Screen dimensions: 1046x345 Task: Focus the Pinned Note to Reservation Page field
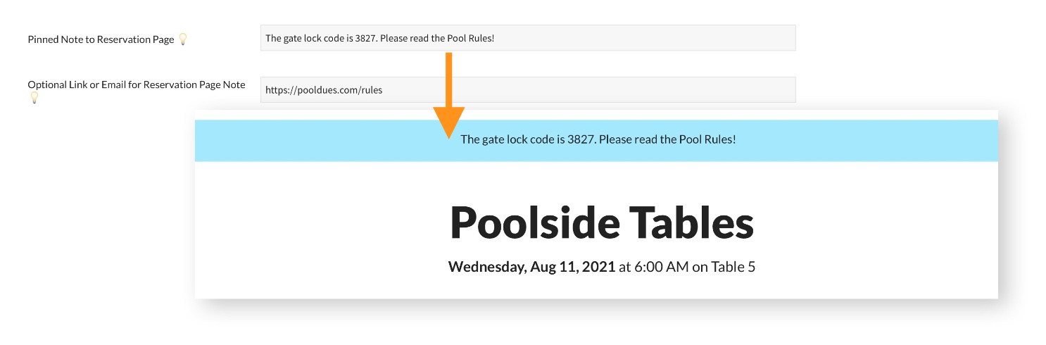point(634,38)
